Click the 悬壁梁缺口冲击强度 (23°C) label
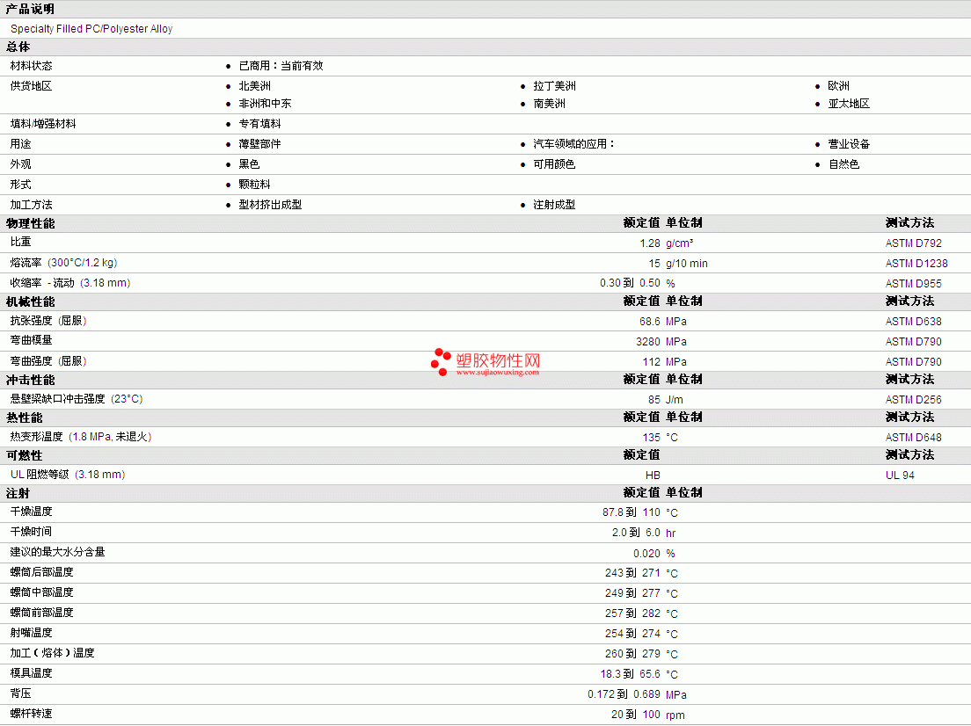 [77, 398]
